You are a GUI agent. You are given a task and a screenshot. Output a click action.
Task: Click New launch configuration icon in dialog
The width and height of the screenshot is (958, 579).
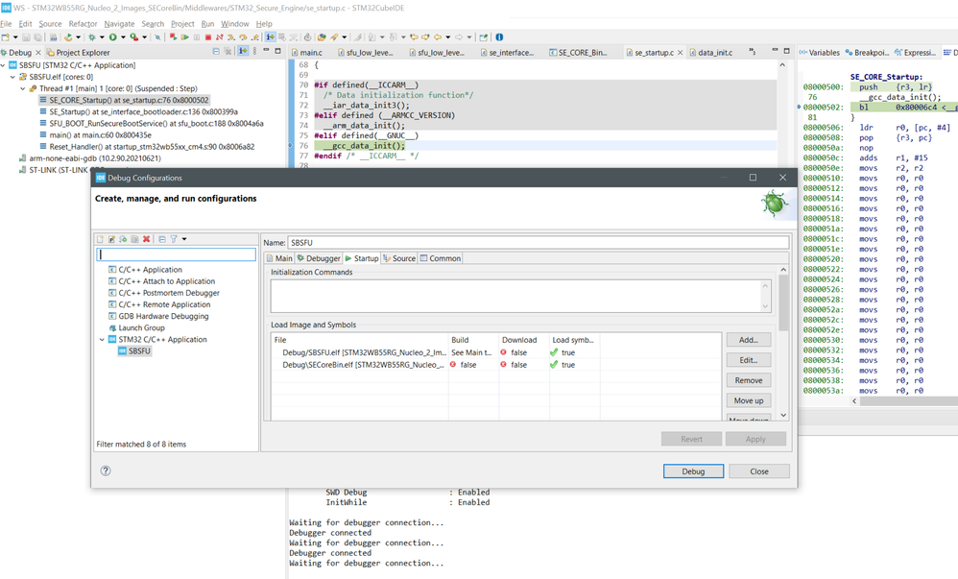coord(100,239)
